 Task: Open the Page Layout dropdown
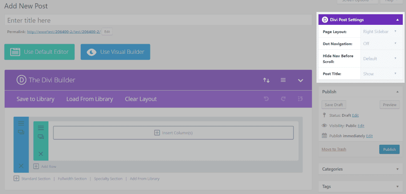pos(382,31)
